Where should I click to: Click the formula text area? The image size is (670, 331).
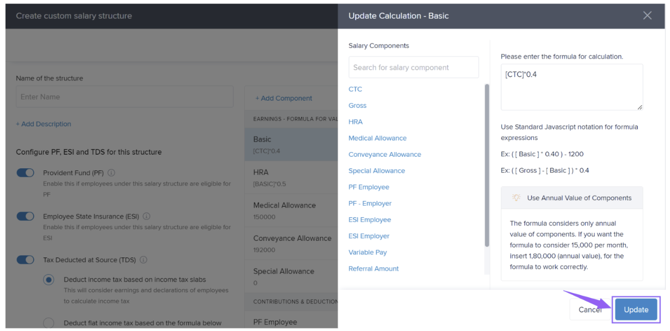(572, 87)
